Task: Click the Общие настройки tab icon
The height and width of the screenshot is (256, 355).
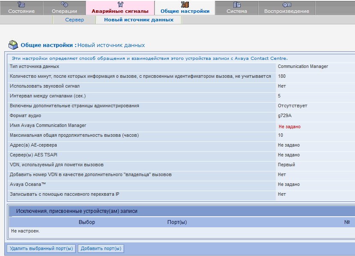Action: (x=185, y=4)
